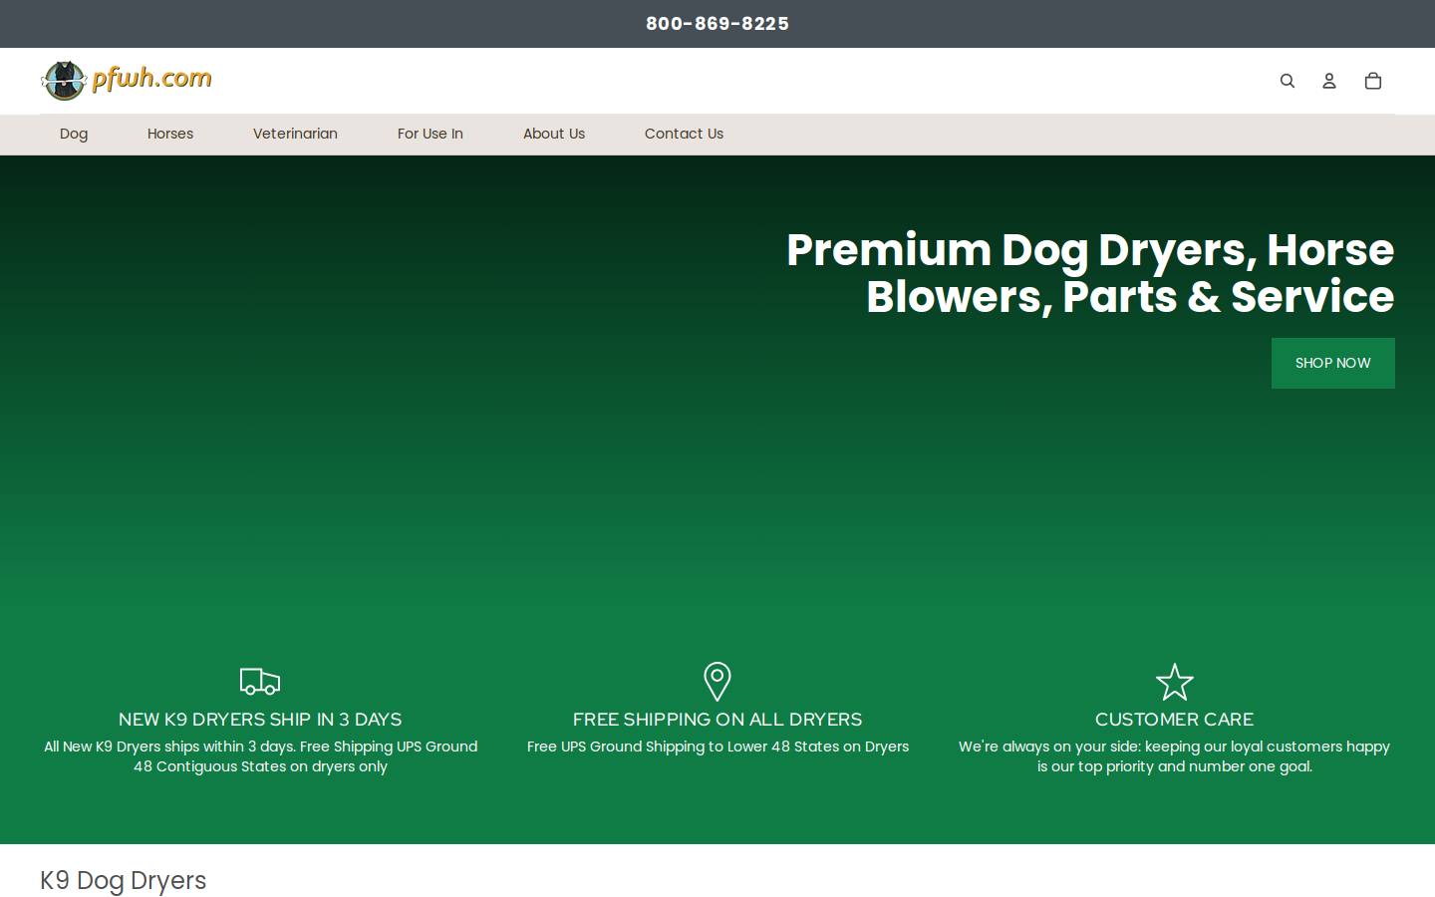
Task: Click the star customer care icon
Action: tap(1174, 682)
